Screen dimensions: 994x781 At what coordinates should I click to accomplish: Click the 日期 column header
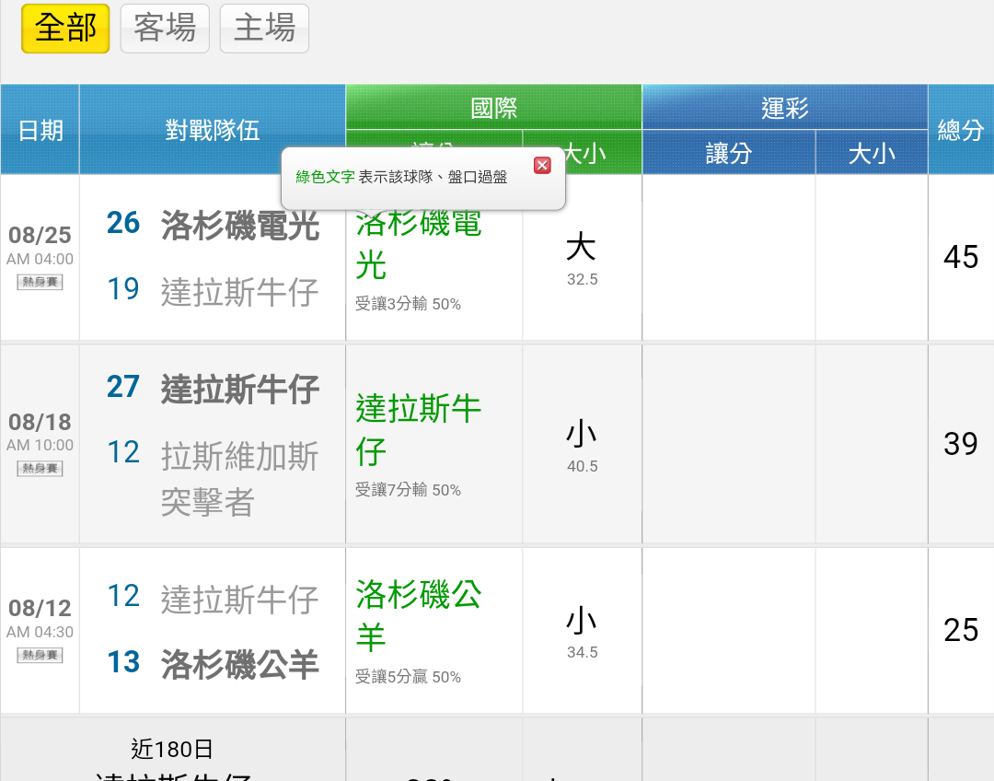pyautogui.click(x=40, y=130)
